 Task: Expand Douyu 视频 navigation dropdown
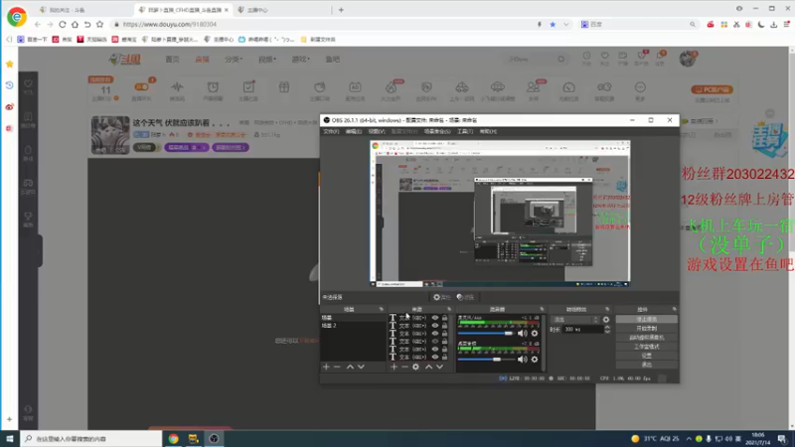click(x=267, y=60)
